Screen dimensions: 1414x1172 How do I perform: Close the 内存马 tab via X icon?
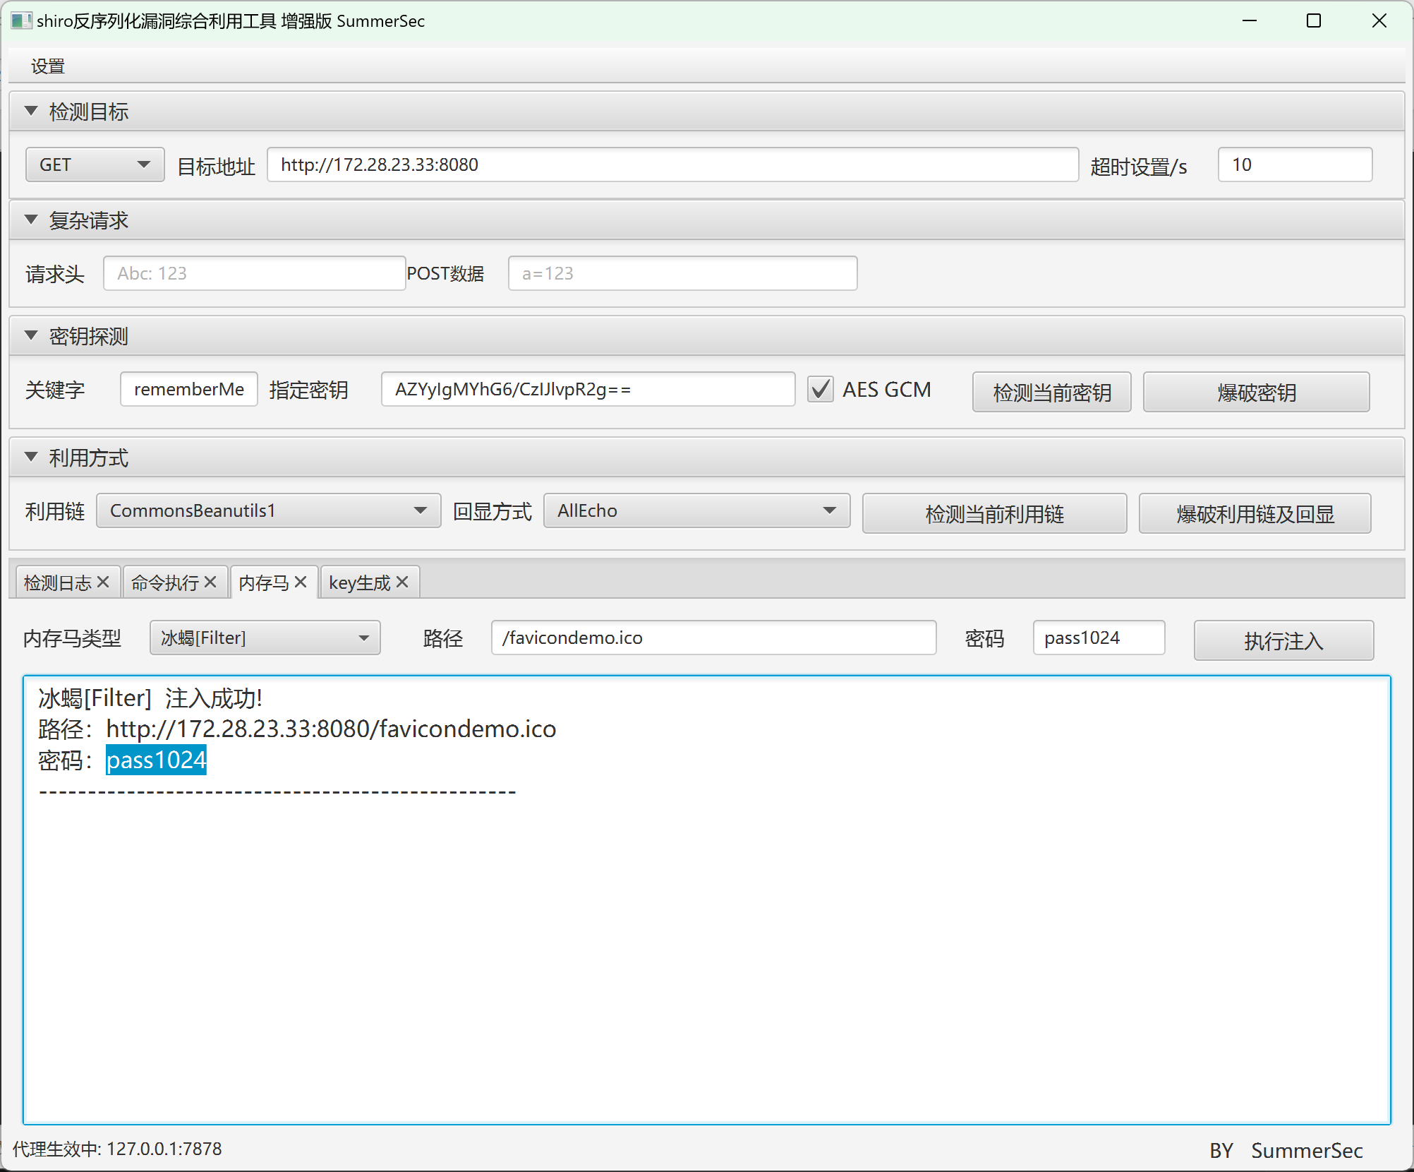301,582
